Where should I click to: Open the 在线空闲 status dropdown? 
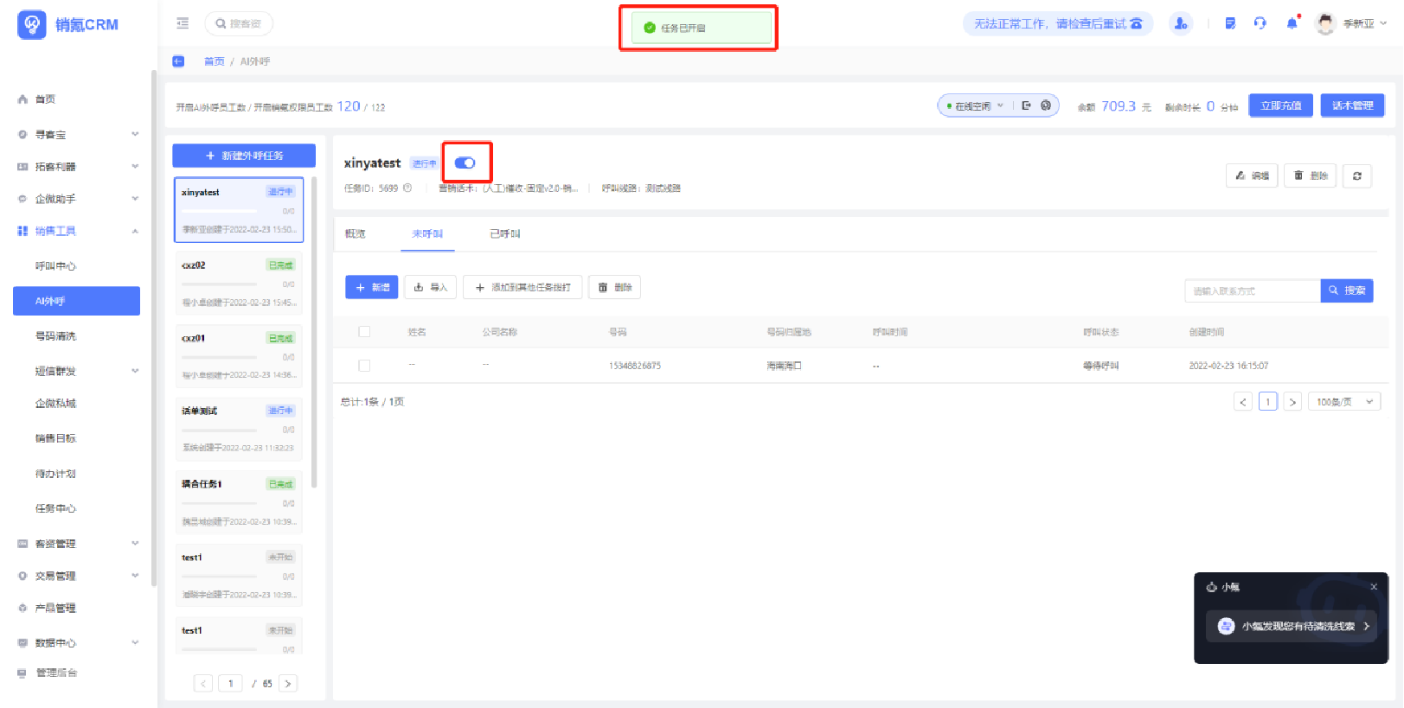pos(976,105)
